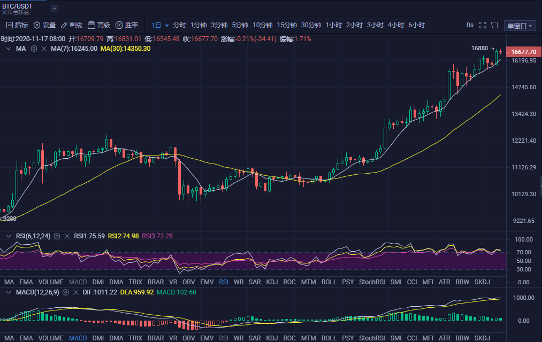Select the 5分钟 interval

click(x=240, y=25)
